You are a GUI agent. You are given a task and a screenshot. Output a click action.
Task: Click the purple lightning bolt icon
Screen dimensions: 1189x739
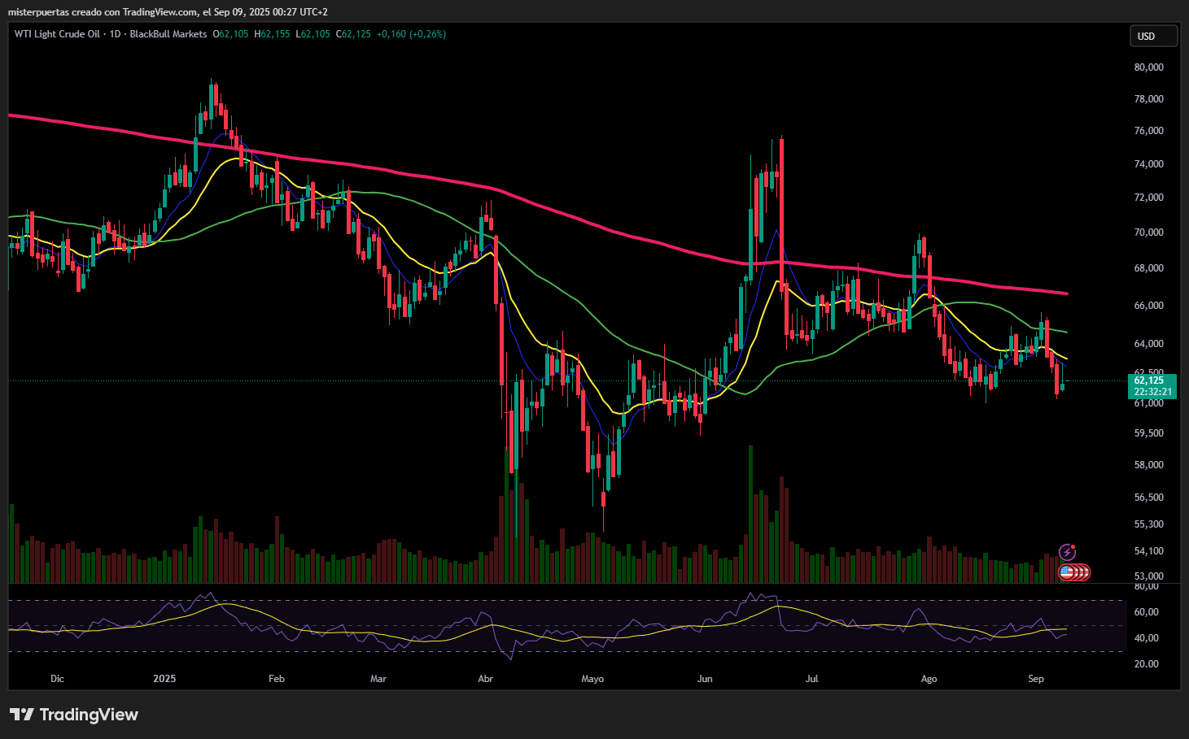(x=1067, y=553)
